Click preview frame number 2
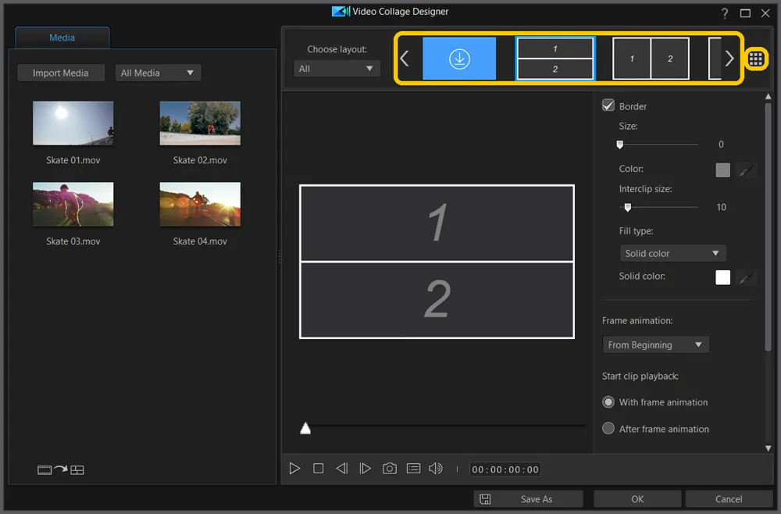Image resolution: width=781 pixels, height=514 pixels. (437, 299)
